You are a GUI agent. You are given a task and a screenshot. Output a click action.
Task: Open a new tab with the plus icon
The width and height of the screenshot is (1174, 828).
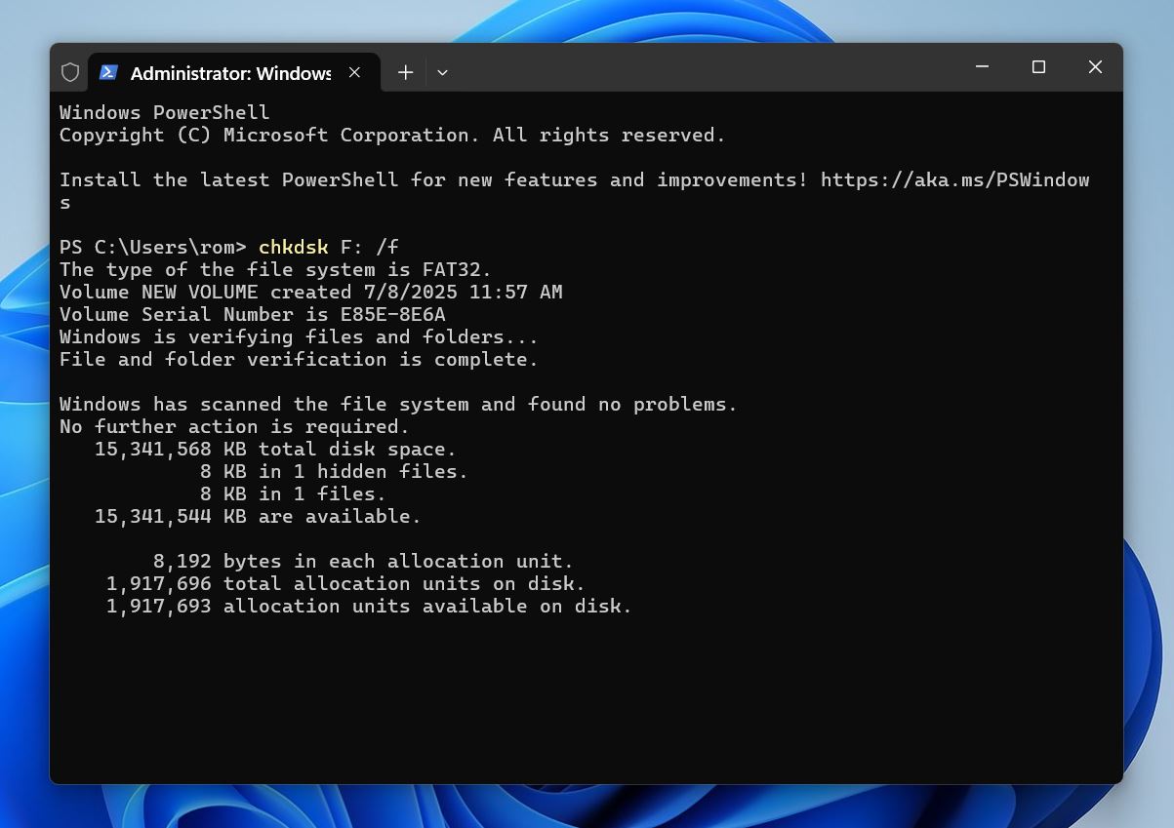pos(404,72)
